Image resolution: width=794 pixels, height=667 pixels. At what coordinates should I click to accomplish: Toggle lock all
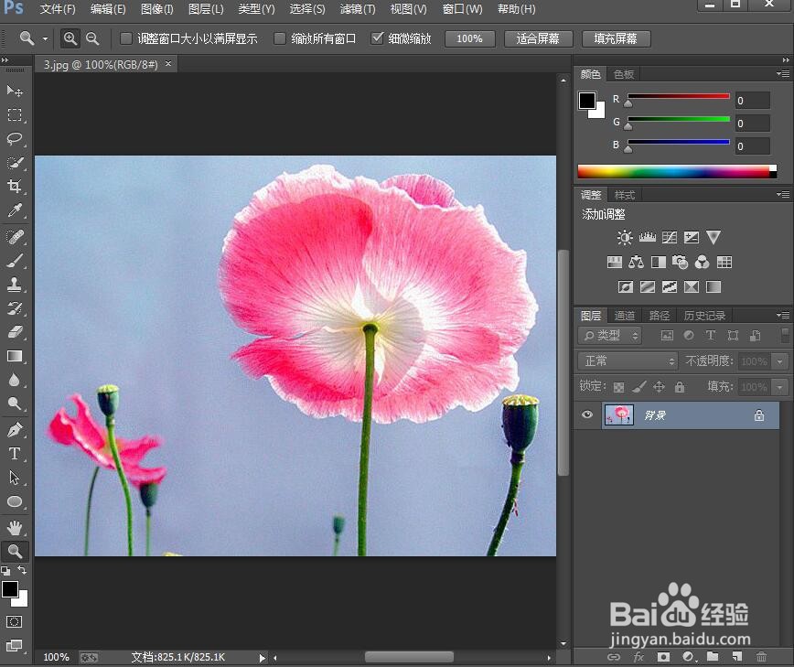(680, 387)
